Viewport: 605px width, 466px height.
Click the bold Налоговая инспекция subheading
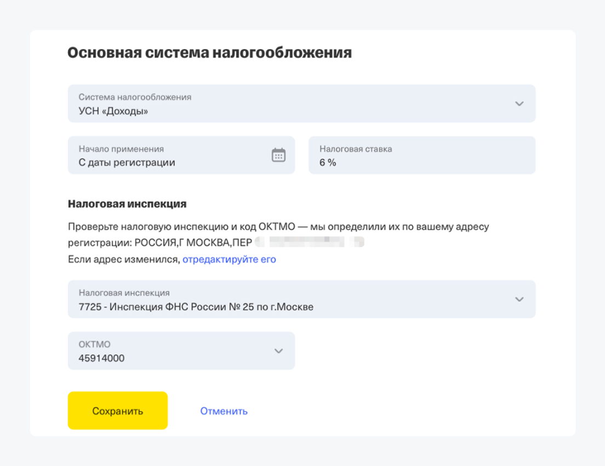pos(127,204)
